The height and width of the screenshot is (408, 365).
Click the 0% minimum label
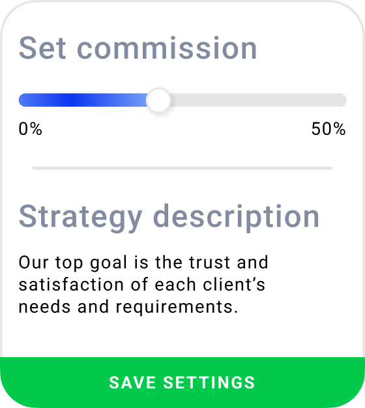30,128
